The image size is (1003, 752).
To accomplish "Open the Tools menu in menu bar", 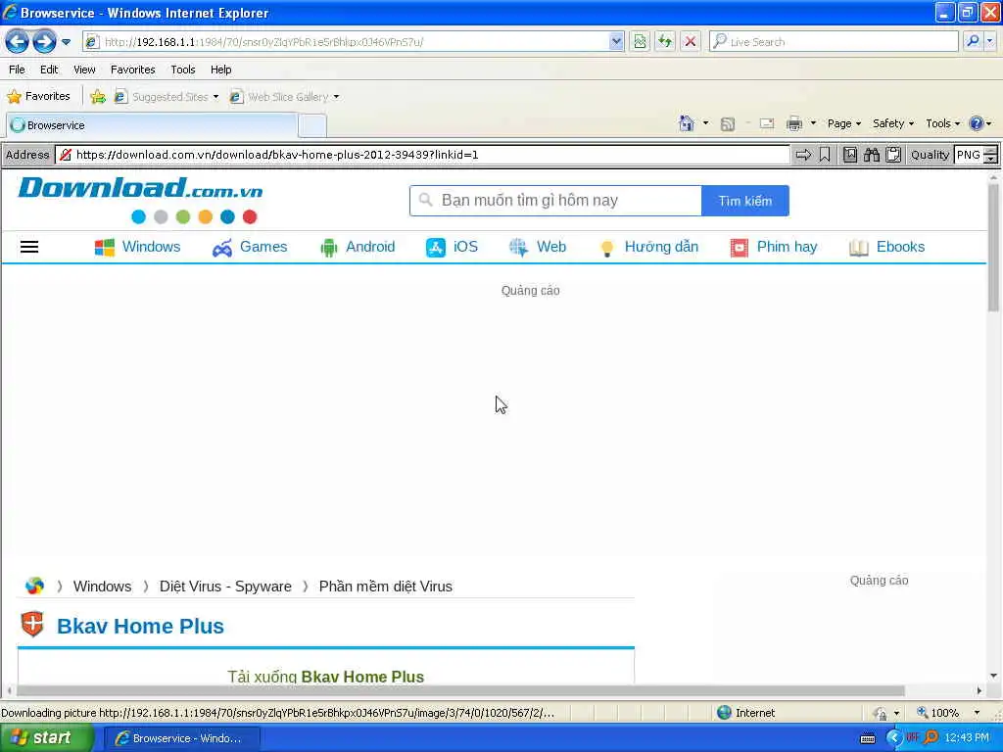I will pos(182,70).
